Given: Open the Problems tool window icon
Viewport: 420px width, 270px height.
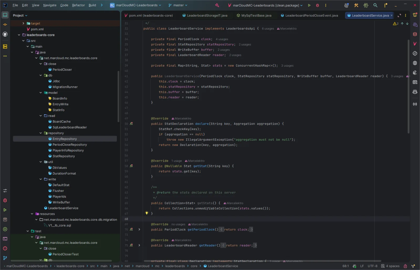Looking at the screenshot, I should coord(5,248).
